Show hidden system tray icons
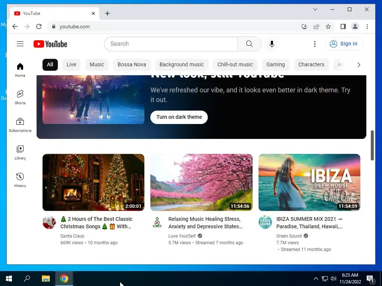 pyautogui.click(x=316, y=279)
